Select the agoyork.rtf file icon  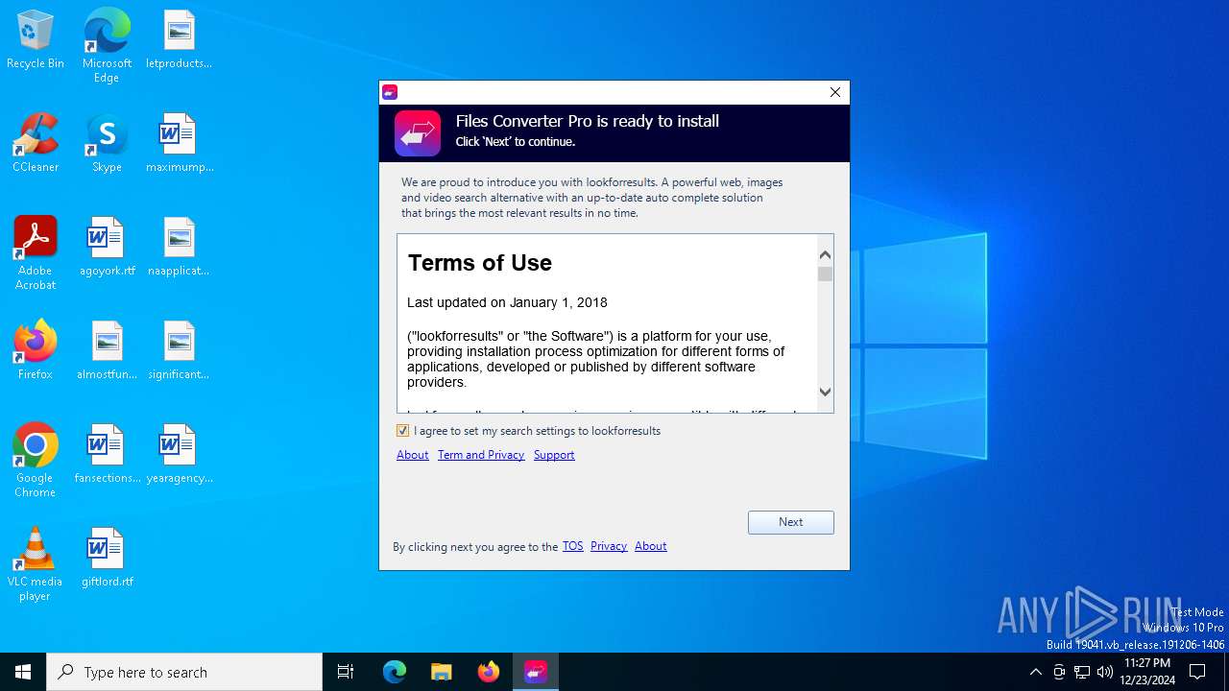tap(107, 248)
